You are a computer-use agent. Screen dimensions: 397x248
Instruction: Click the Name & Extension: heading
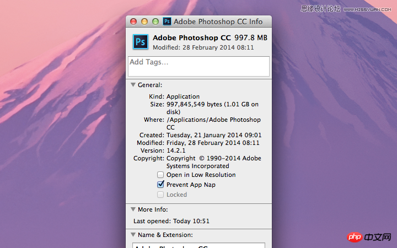(x=165, y=235)
